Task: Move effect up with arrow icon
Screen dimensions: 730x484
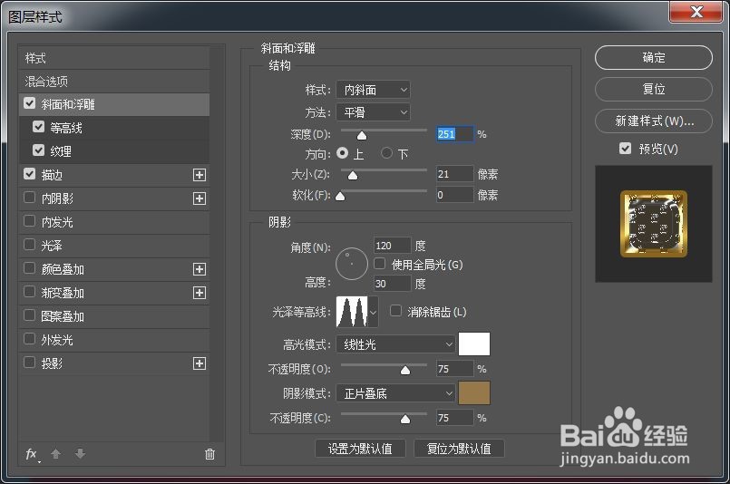Action: [56, 454]
